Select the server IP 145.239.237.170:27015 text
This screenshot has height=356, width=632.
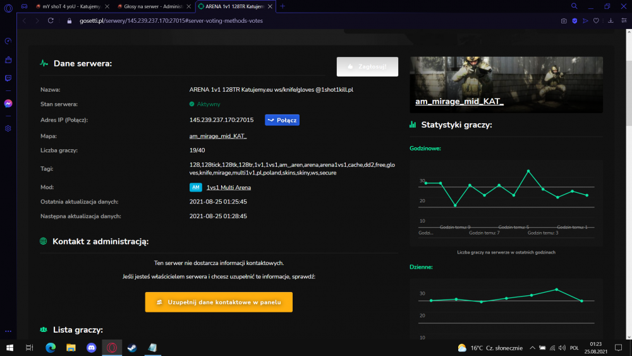[x=221, y=120]
